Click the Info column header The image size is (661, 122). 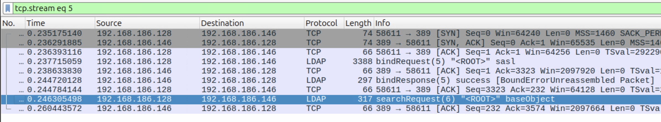pos(383,23)
